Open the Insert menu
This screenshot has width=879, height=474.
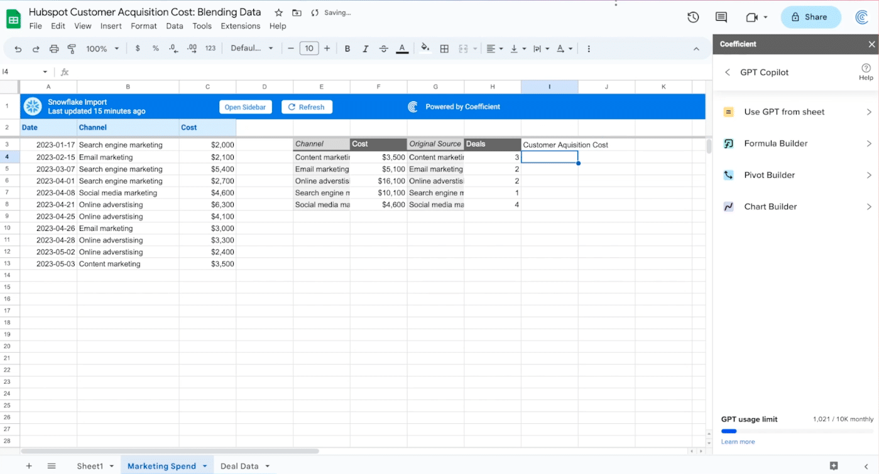coord(111,26)
